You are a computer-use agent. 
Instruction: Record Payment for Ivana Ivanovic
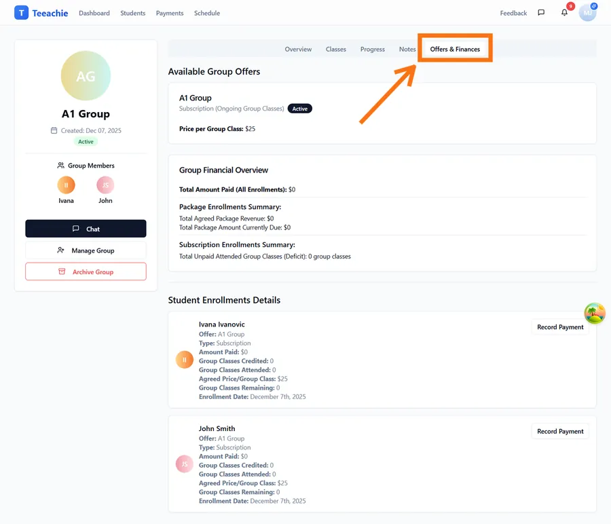point(560,327)
